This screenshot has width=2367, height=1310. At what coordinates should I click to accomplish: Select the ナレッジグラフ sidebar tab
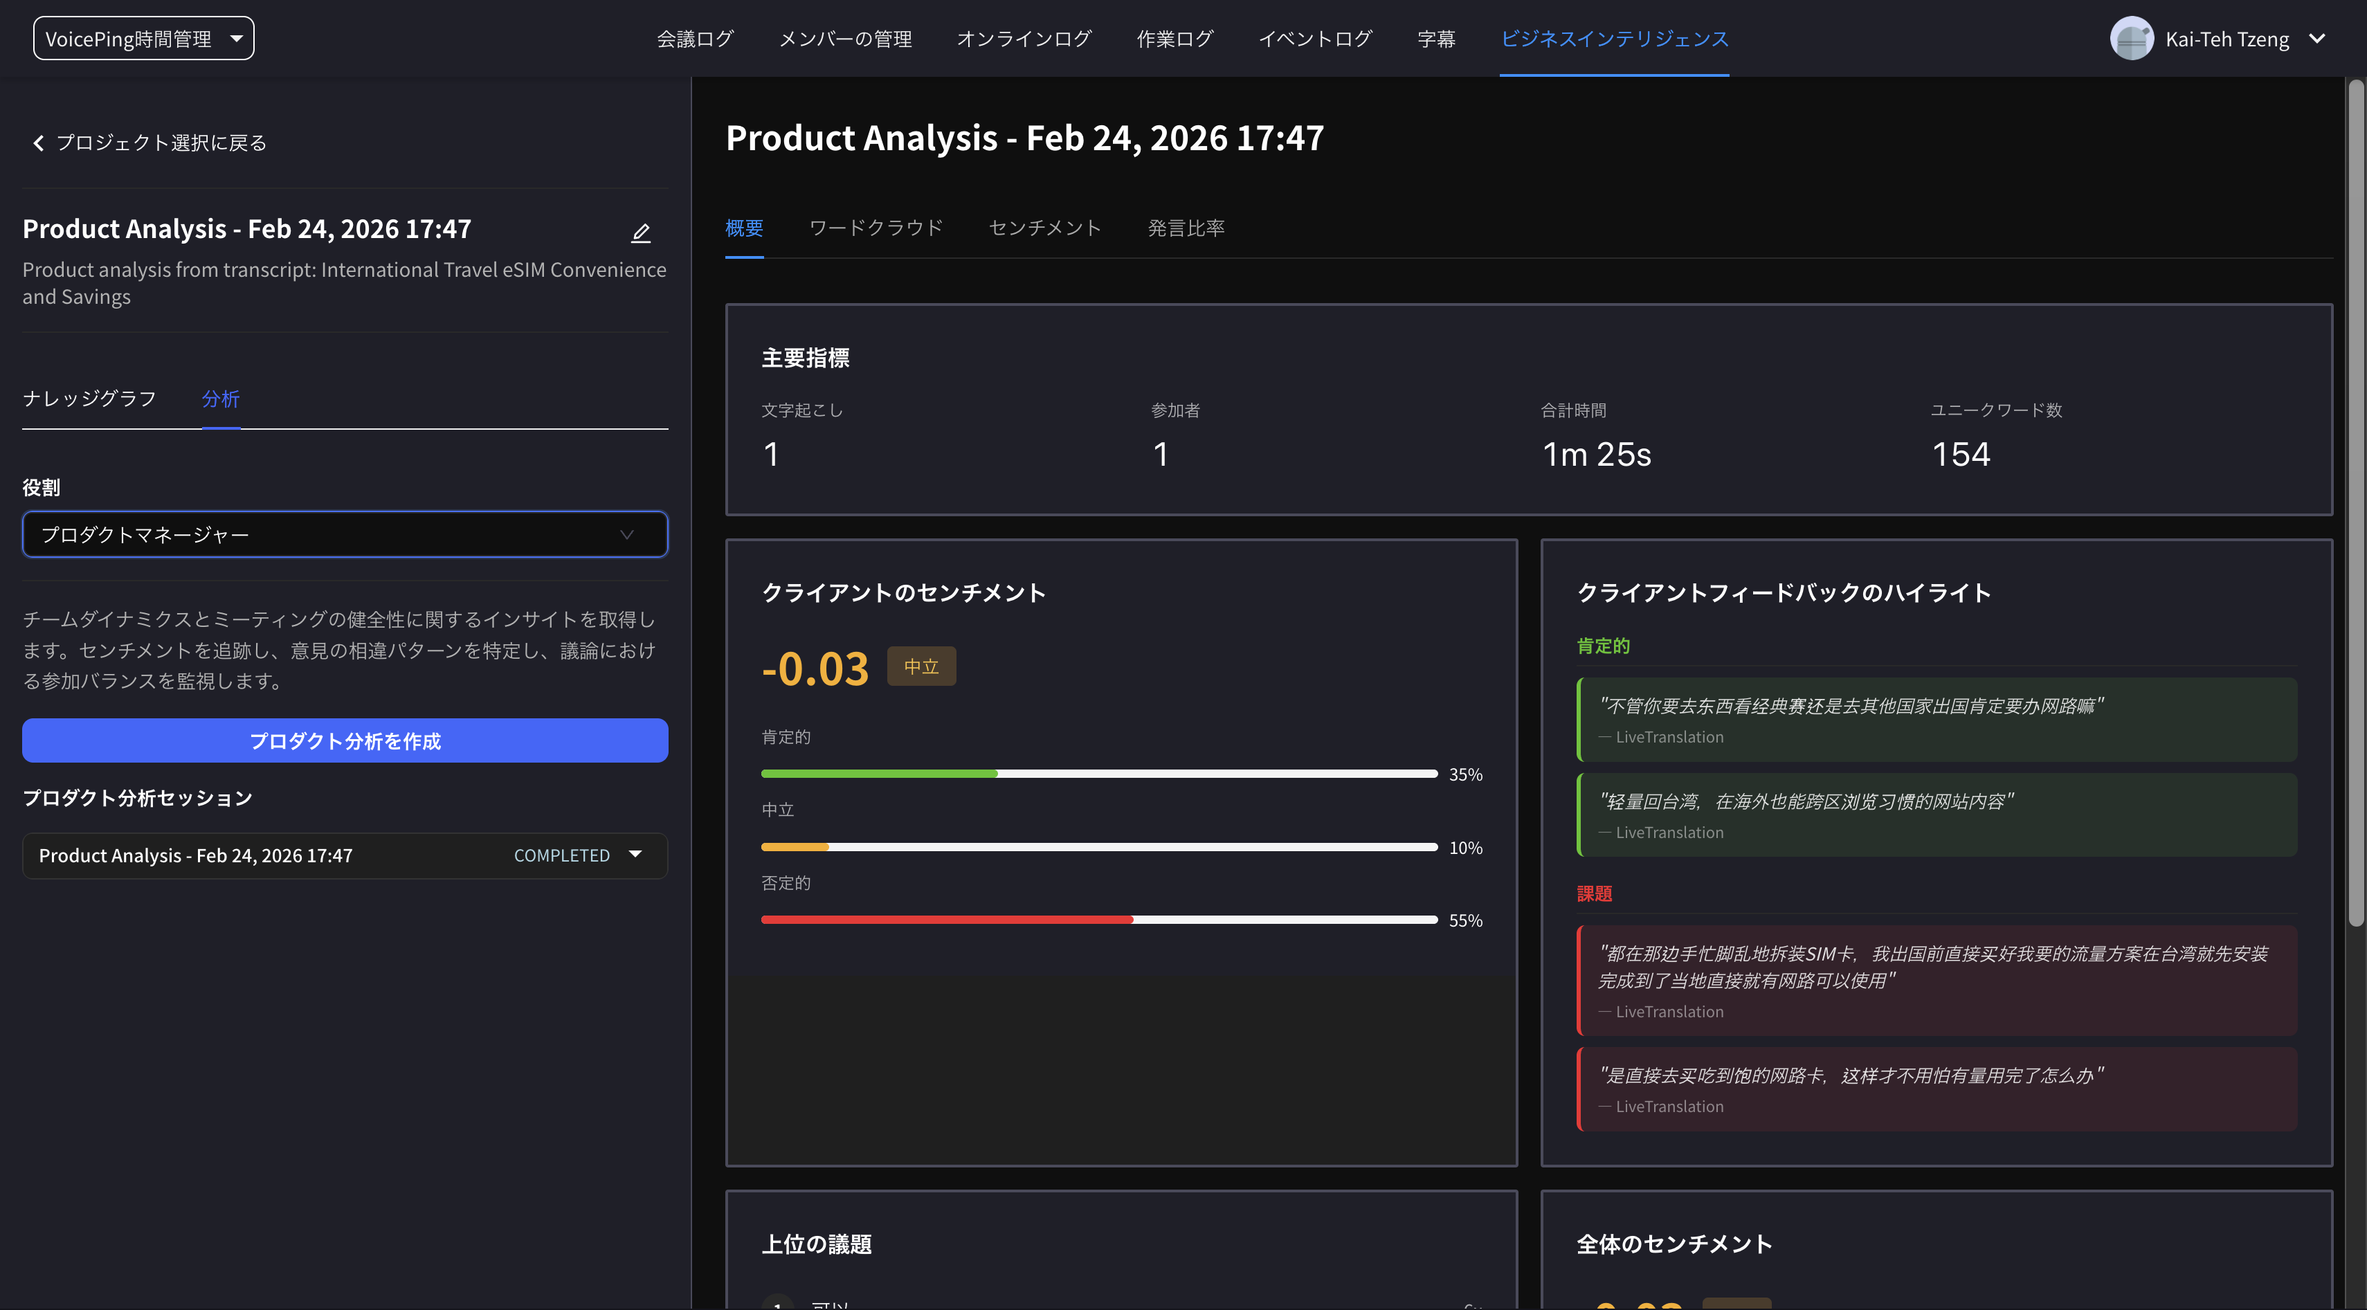(88, 398)
